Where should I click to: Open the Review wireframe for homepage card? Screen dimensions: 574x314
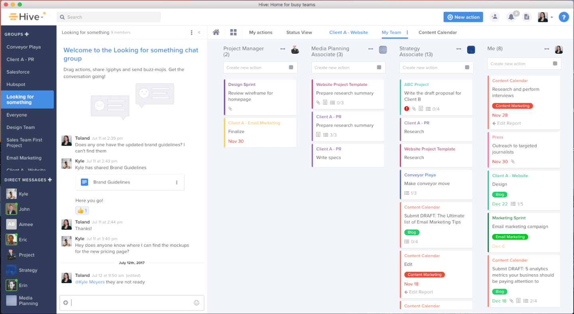(x=260, y=97)
